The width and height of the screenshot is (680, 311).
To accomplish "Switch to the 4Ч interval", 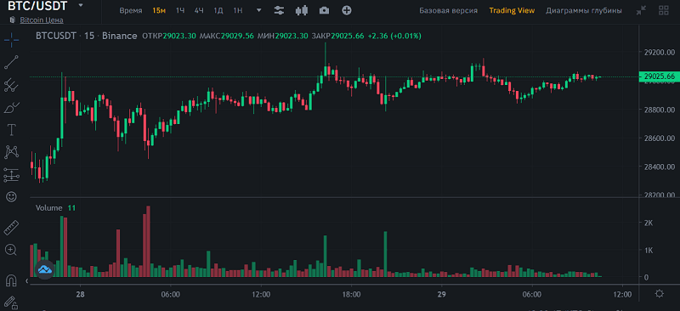I will pyautogui.click(x=199, y=10).
